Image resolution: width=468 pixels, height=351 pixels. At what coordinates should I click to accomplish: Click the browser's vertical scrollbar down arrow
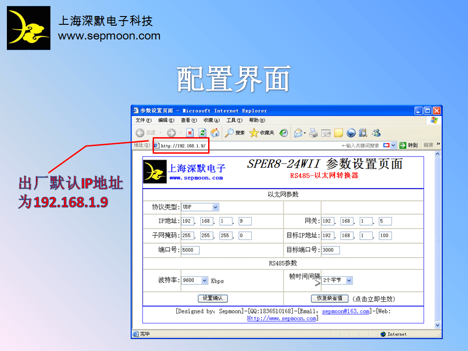coord(437,325)
